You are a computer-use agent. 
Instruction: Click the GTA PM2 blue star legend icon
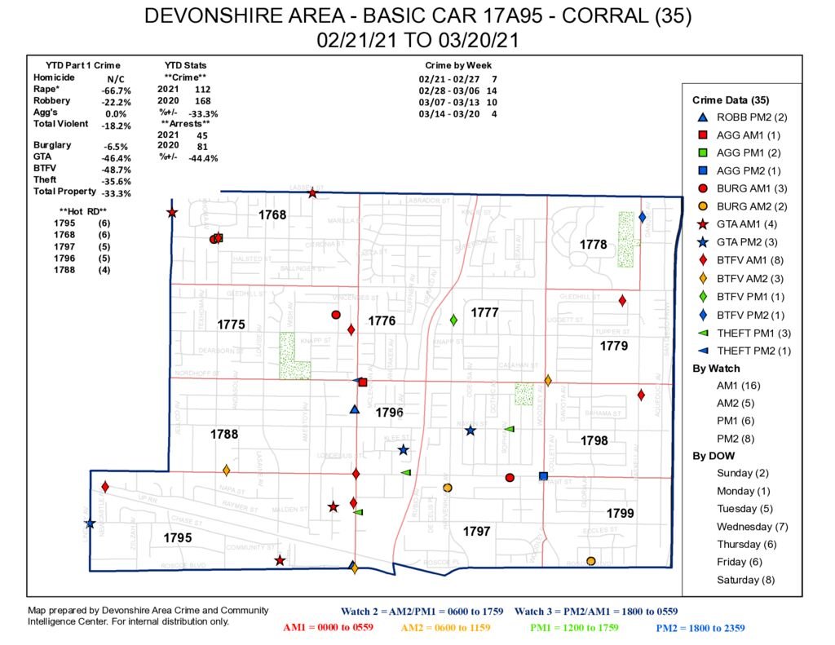[x=702, y=242]
